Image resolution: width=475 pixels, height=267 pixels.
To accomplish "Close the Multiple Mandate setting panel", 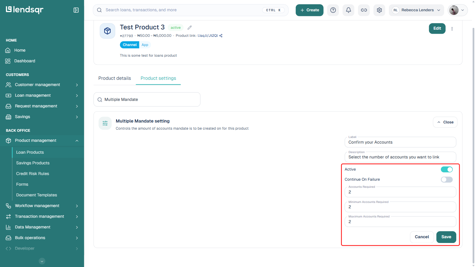I will pyautogui.click(x=445, y=122).
